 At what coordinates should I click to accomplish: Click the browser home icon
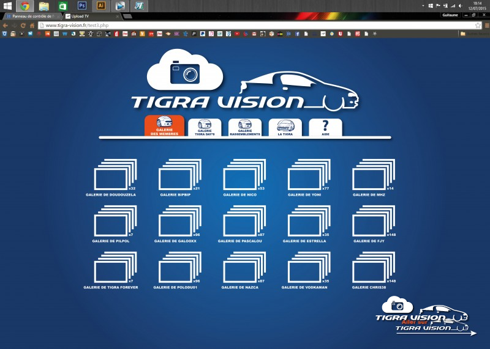tap(32, 26)
